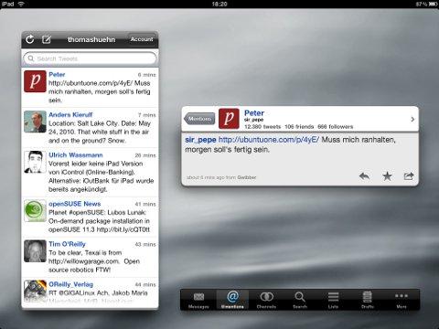Switch to the Search tab
Viewport: 439px width, 329px height.
300,300
